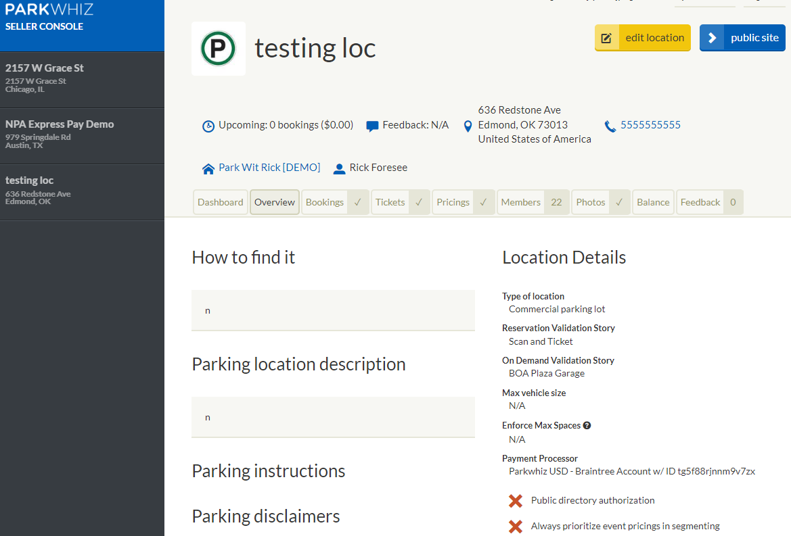Click the red X by Always prioritize event pricings
Screen dimensions: 791x536
[516, 527]
